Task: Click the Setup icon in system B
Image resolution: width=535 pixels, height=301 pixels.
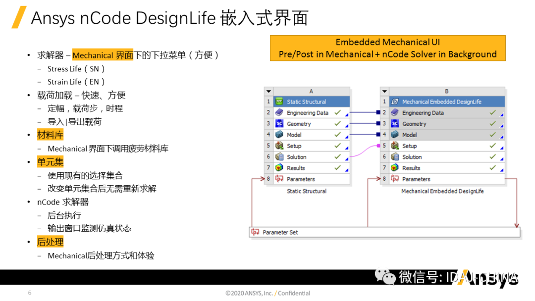Action: 395,146
